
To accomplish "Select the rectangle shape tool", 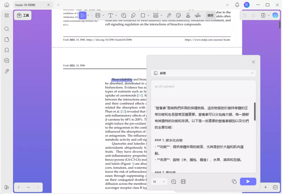I will click(x=143, y=15).
